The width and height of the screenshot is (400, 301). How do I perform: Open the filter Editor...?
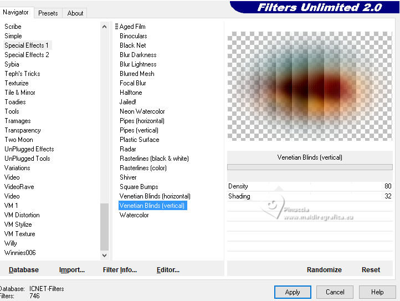[168, 270]
